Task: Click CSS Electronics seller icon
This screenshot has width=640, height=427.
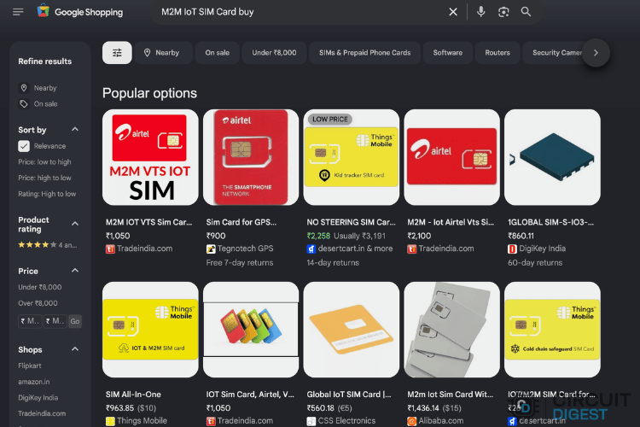Action: 311,421
